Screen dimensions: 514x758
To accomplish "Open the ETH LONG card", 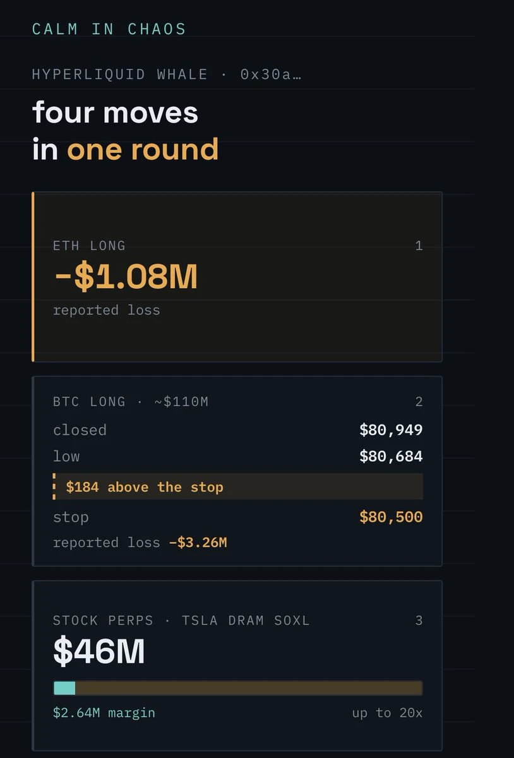I will coord(237,277).
